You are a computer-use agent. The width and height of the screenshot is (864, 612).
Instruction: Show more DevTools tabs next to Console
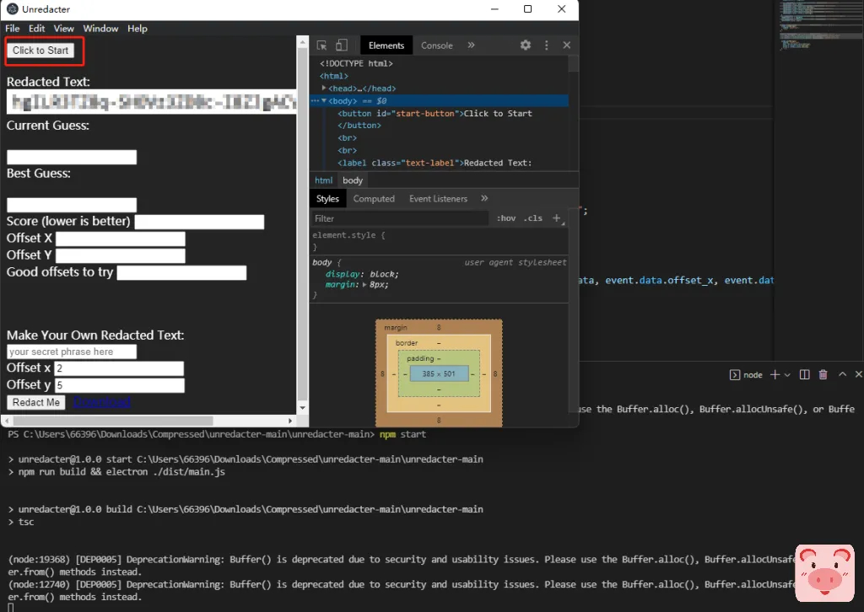471,46
